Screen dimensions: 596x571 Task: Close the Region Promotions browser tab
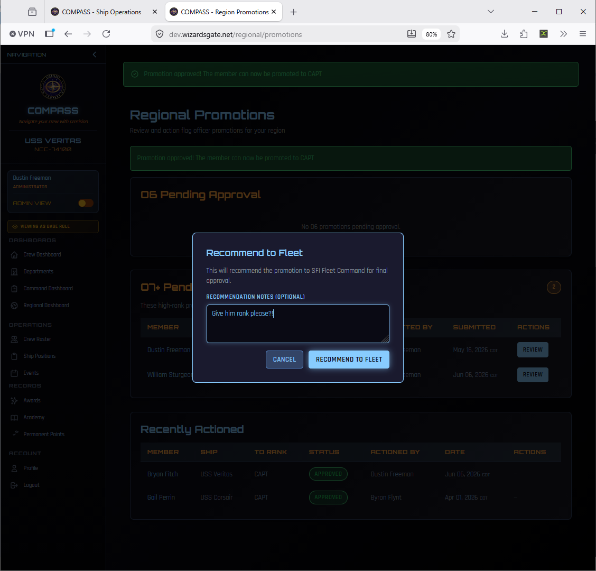click(x=274, y=12)
